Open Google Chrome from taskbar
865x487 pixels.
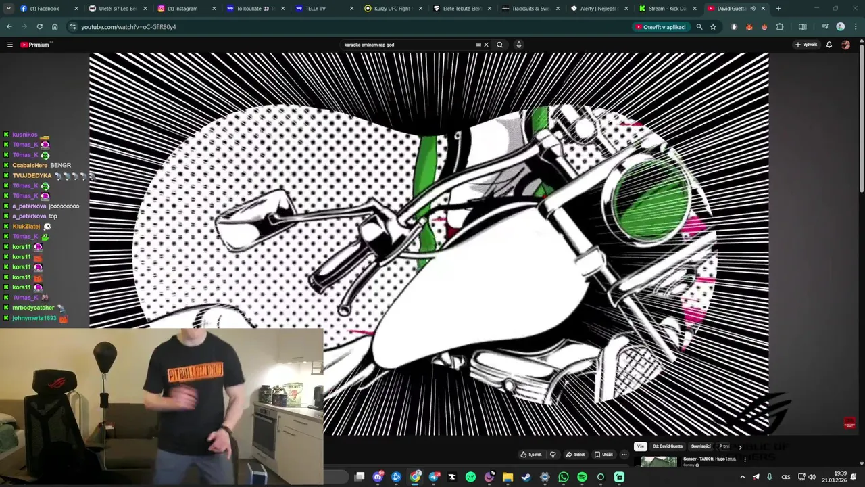pos(415,477)
